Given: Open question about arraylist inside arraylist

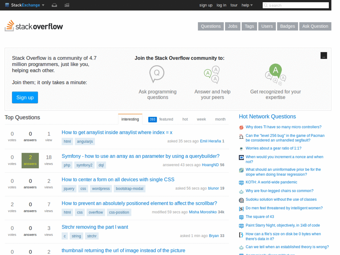Looking at the screenshot, I should pyautogui.click(x=117, y=132).
